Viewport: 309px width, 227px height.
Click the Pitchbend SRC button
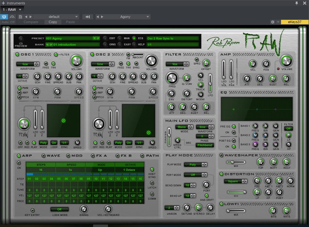(x=205, y=145)
